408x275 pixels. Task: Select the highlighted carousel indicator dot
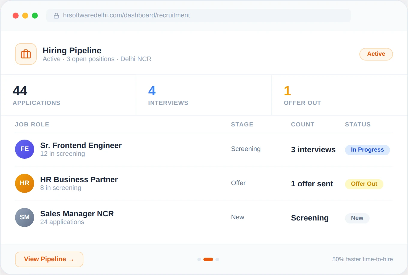[208, 259]
